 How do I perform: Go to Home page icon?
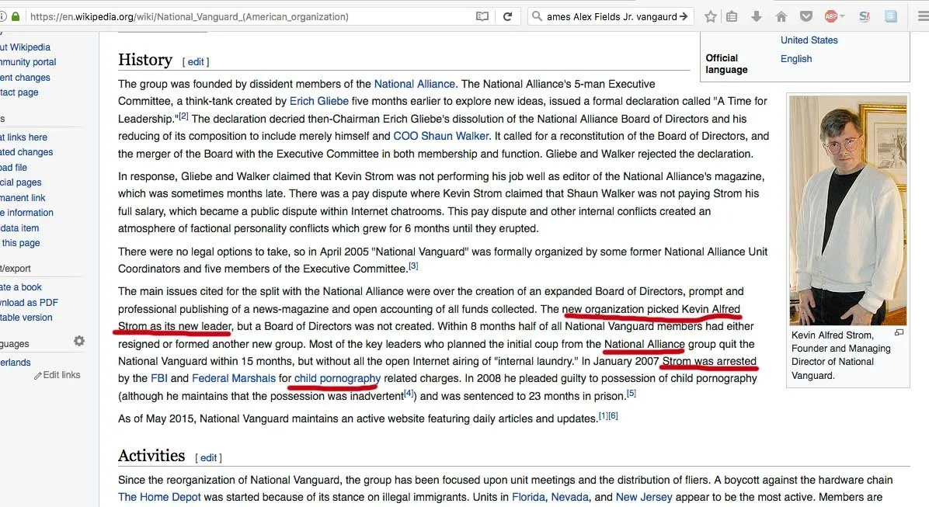click(x=781, y=16)
